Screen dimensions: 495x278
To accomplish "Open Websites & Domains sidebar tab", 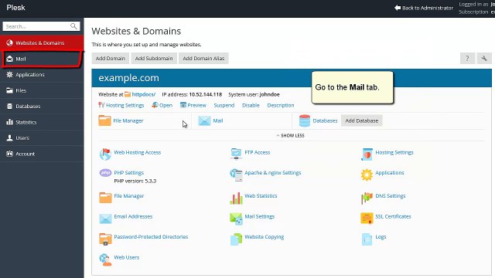I will point(42,42).
